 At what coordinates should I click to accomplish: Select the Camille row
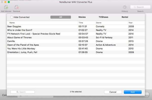tap(76, 41)
